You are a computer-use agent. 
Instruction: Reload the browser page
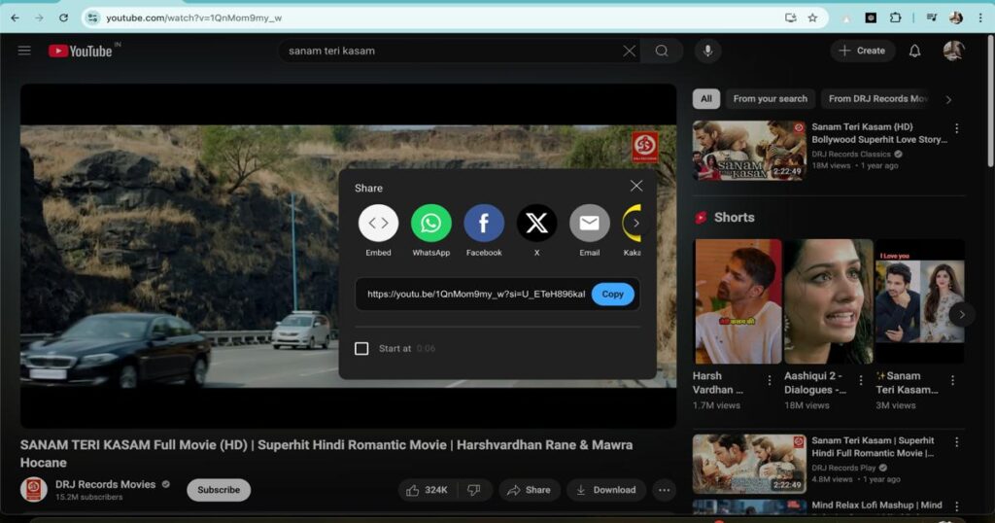(63, 17)
